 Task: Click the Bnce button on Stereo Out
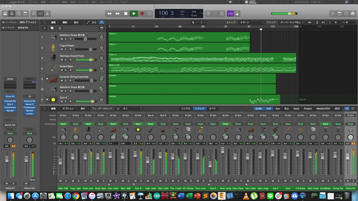tap(33, 179)
